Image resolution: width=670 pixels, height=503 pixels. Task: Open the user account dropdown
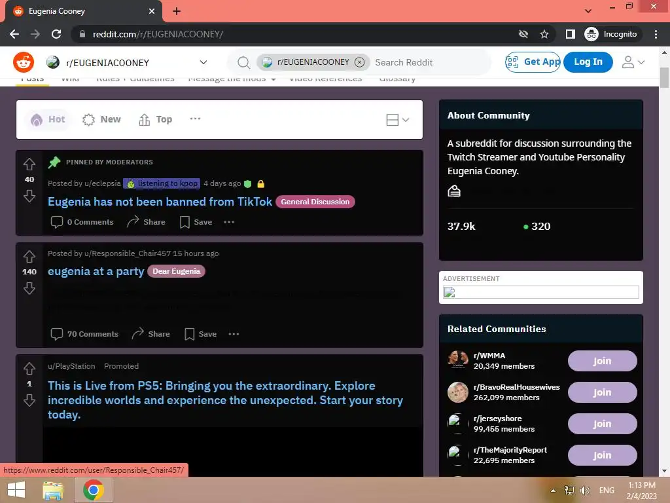[x=633, y=62]
